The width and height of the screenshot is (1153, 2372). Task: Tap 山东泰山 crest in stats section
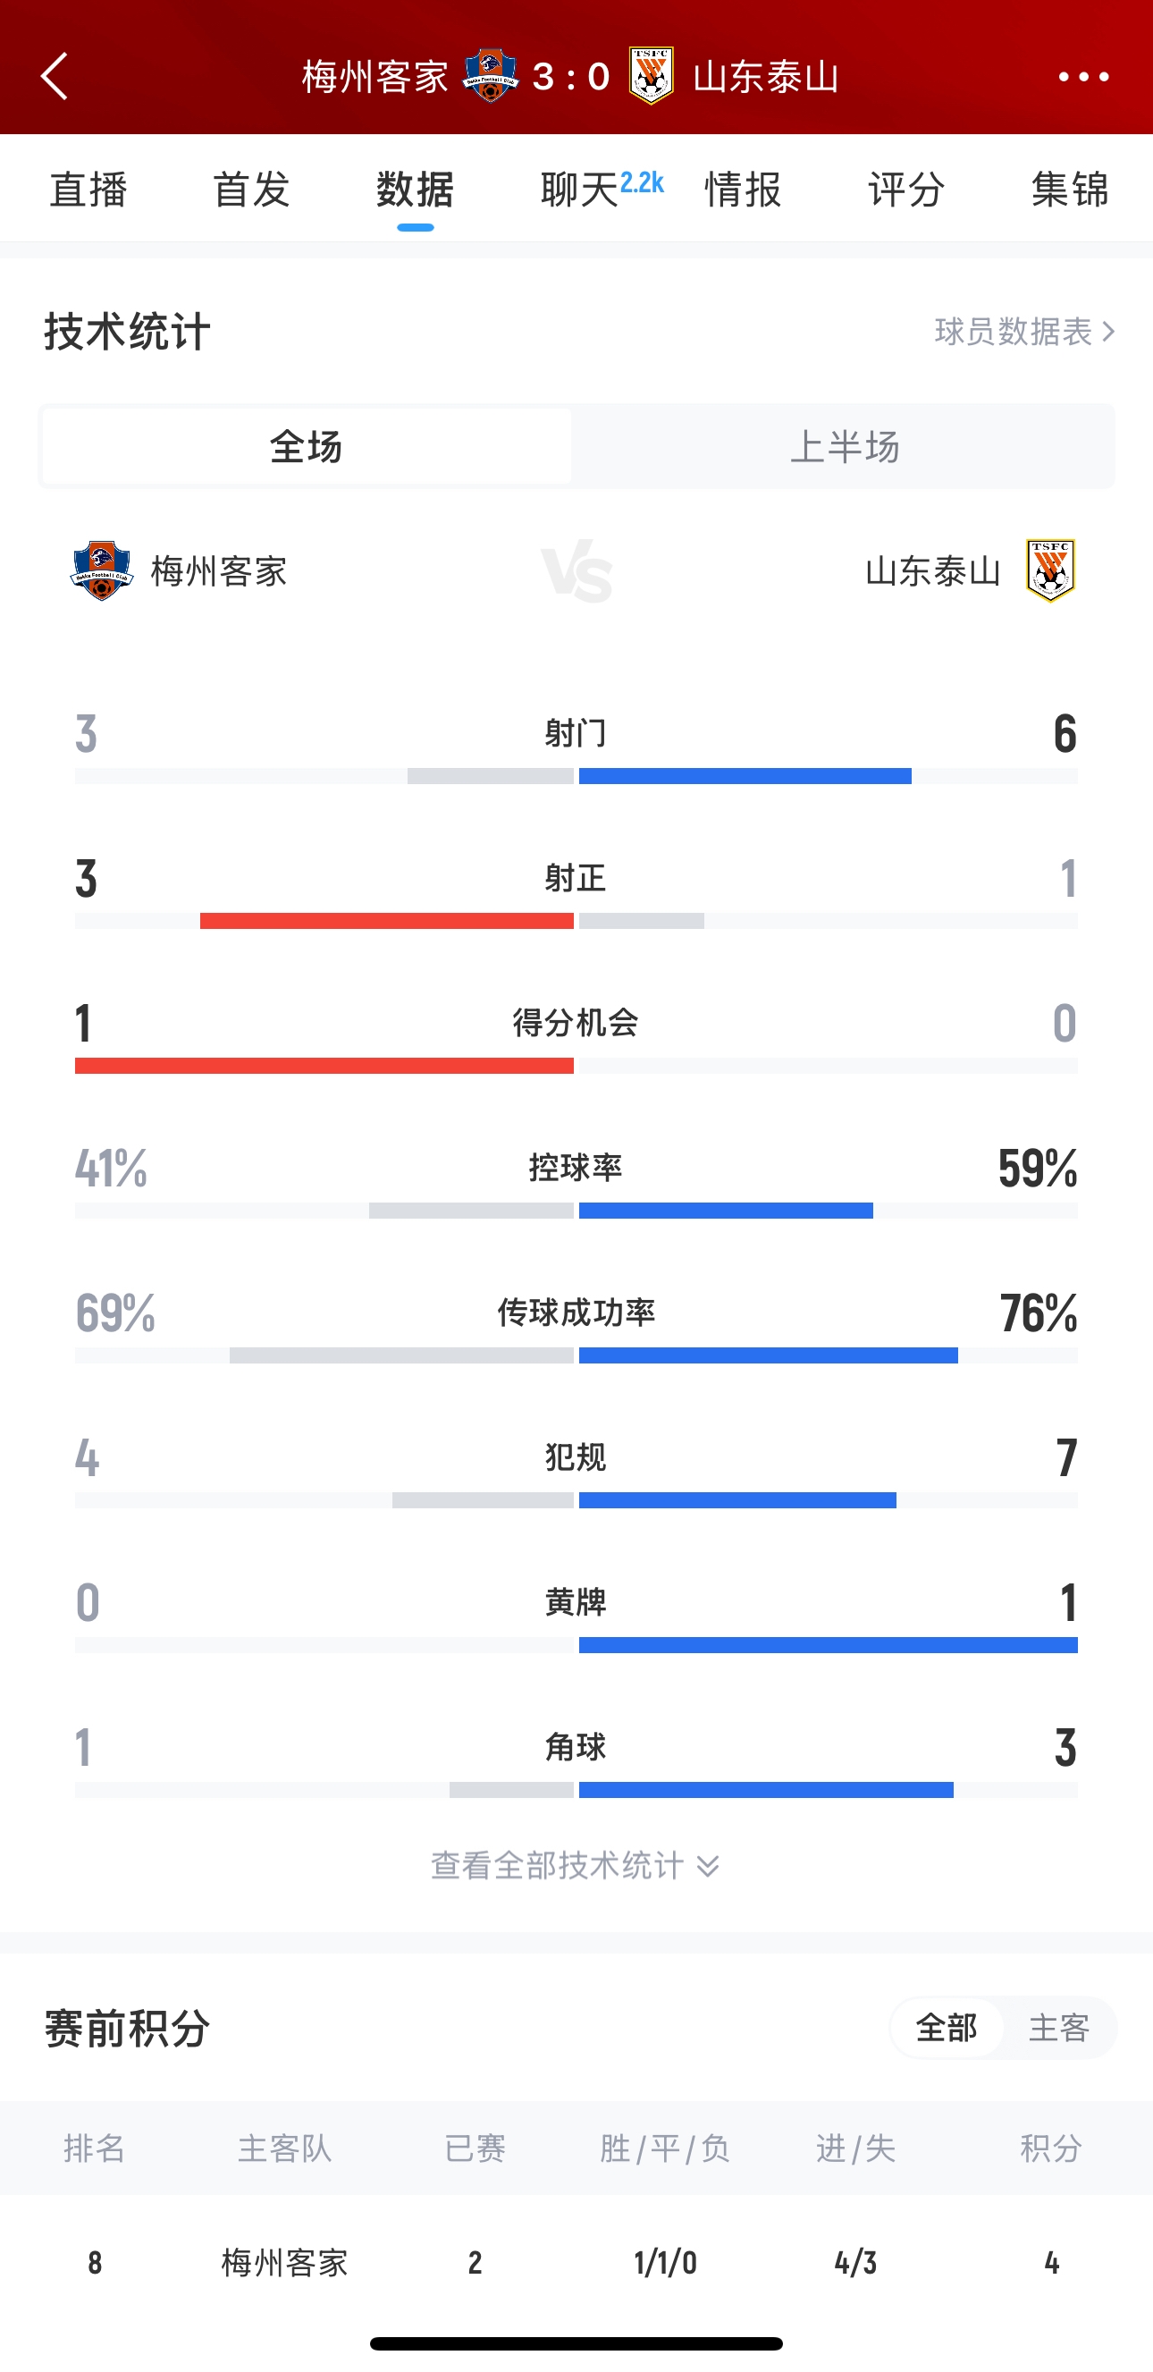point(1051,571)
